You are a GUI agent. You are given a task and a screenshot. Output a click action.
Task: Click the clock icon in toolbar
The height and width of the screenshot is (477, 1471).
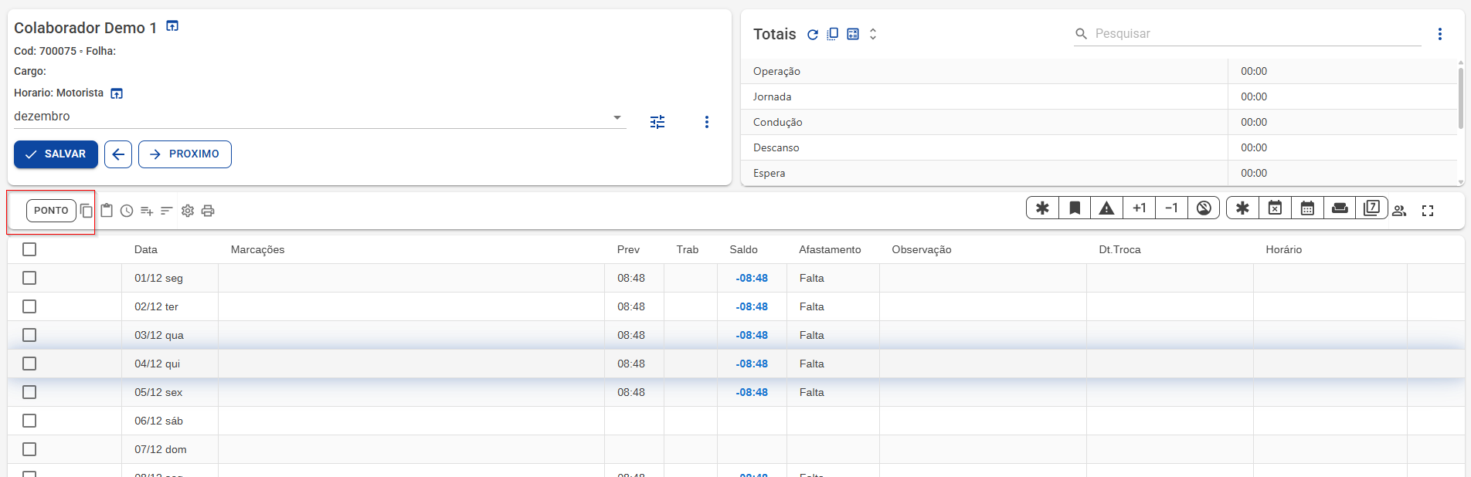[127, 211]
